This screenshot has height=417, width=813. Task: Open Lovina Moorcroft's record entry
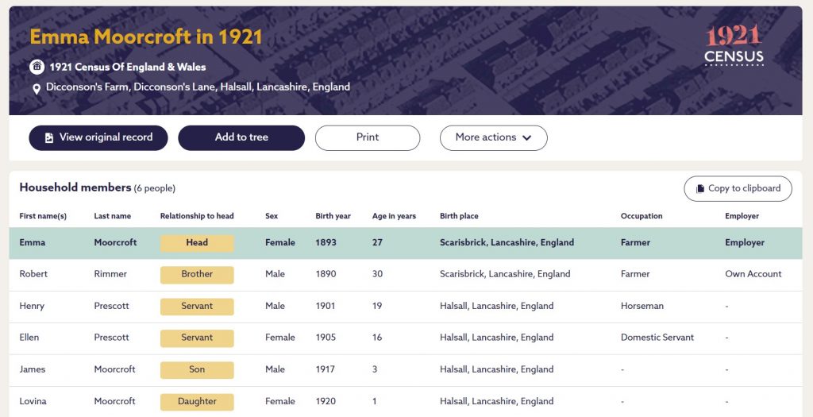33,401
